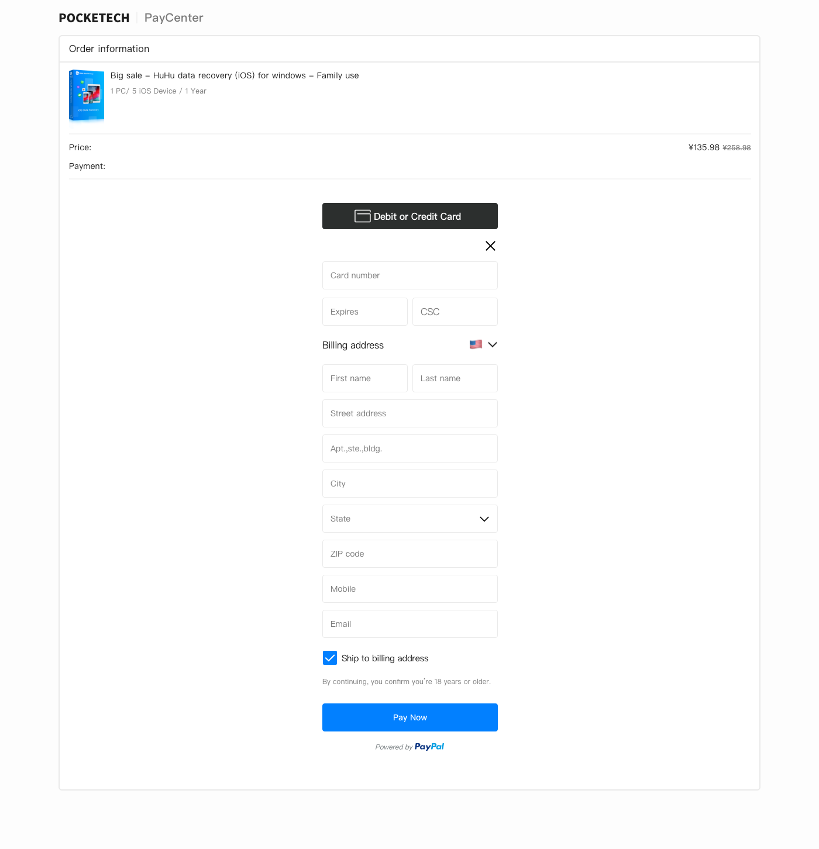Focus the Card number field
The width and height of the screenshot is (819, 849).
coord(409,275)
